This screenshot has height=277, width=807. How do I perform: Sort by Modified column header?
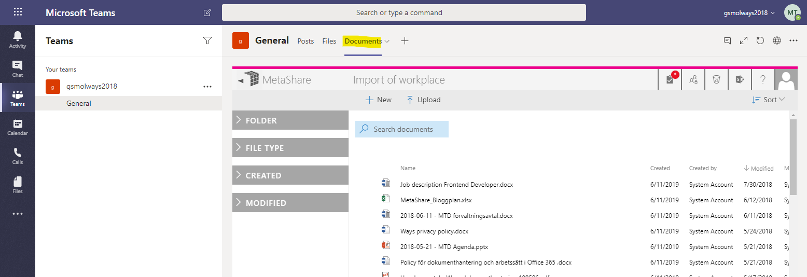(x=759, y=168)
